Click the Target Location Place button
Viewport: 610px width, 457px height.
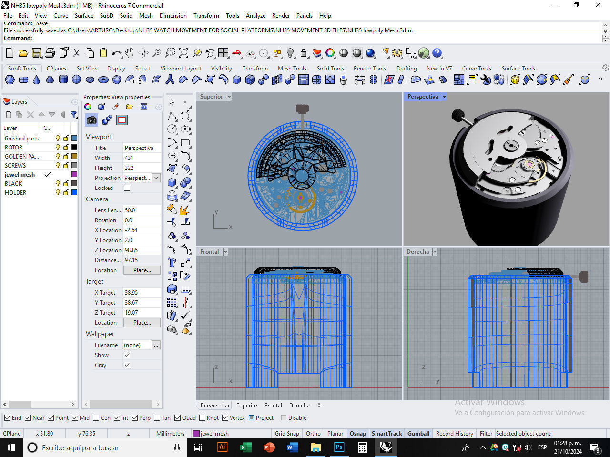pyautogui.click(x=142, y=323)
